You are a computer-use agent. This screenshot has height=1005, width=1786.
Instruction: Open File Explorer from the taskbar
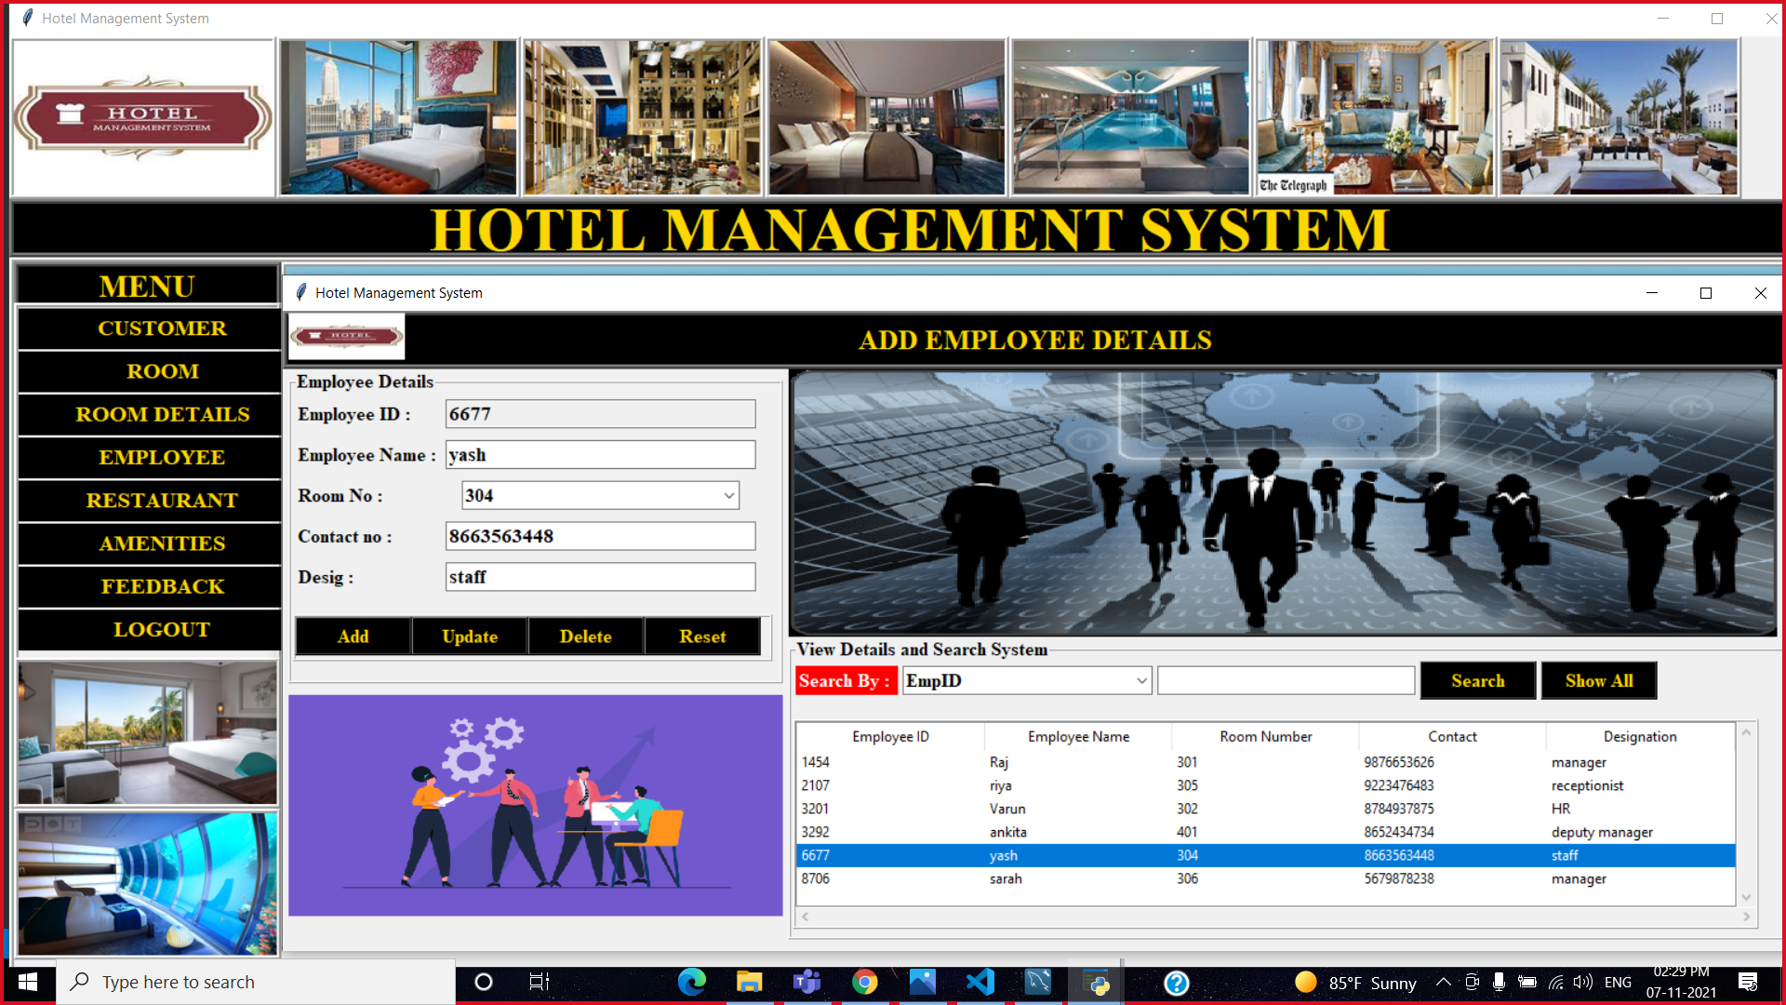click(749, 982)
